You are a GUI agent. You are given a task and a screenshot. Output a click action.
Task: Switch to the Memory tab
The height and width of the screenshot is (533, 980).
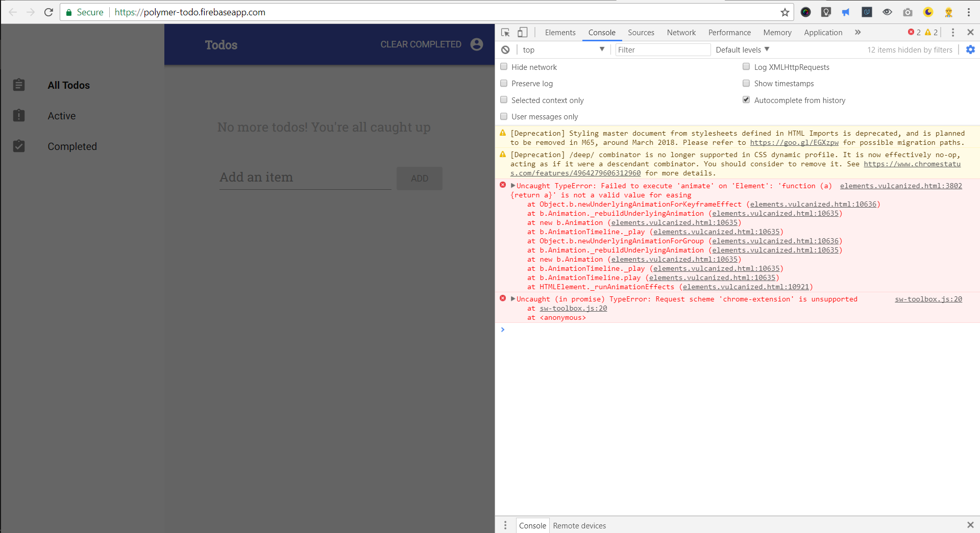[x=777, y=32]
